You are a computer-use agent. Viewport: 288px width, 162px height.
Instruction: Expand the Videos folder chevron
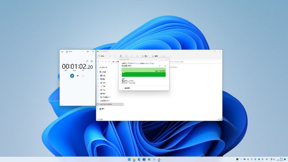click(99, 75)
